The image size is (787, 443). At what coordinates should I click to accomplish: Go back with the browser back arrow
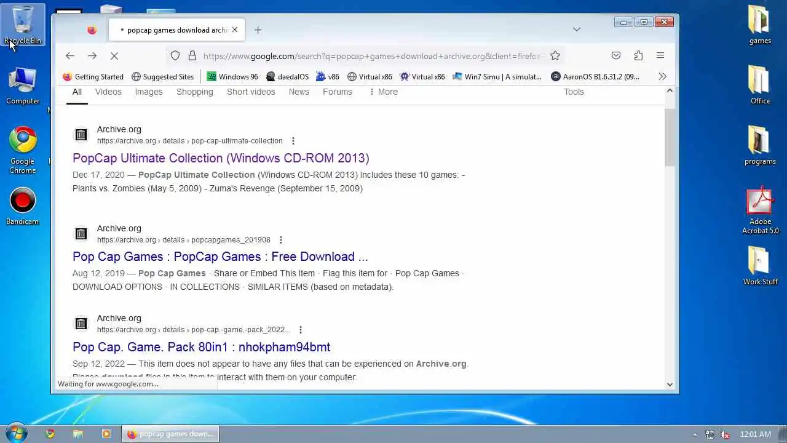70,56
